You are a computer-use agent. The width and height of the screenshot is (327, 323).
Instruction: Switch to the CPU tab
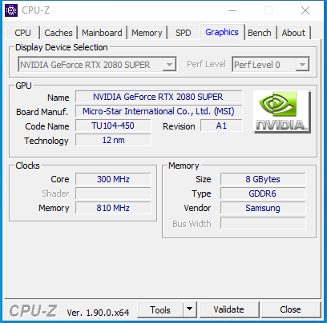point(23,33)
